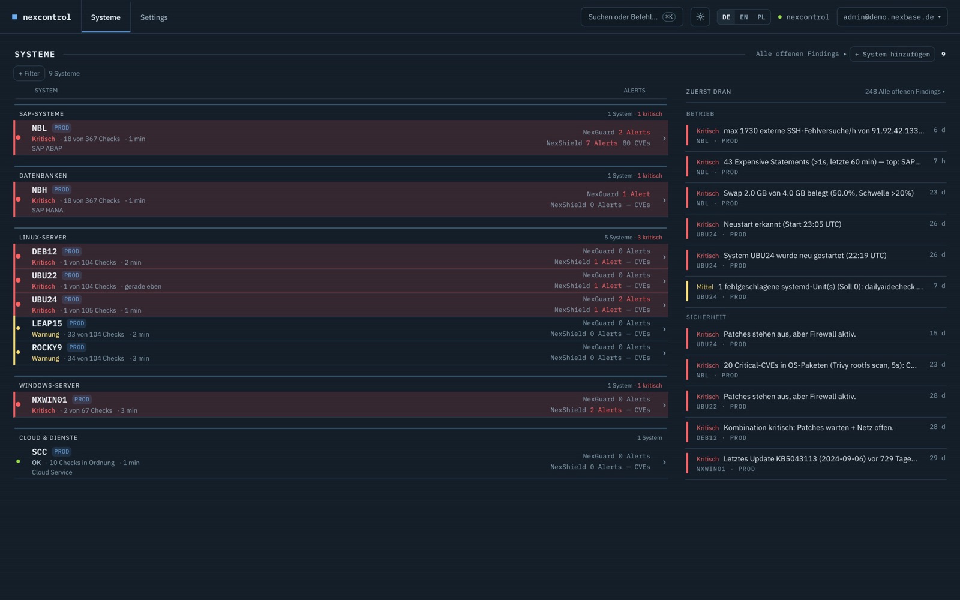Click the ⌘K shortcut badge

(x=668, y=17)
